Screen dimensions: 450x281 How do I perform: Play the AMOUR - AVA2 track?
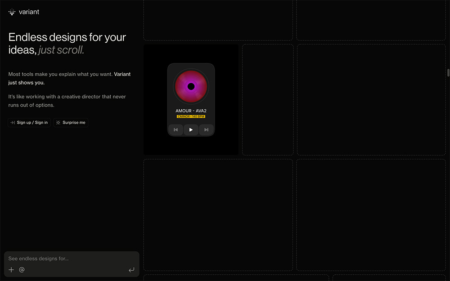click(x=191, y=129)
